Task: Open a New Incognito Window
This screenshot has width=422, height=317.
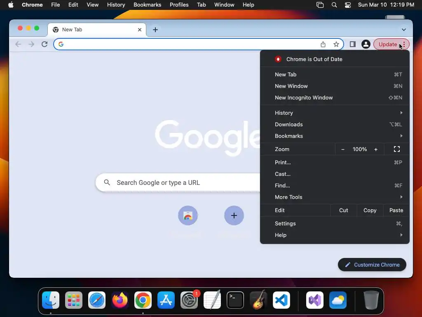Action: point(335,97)
